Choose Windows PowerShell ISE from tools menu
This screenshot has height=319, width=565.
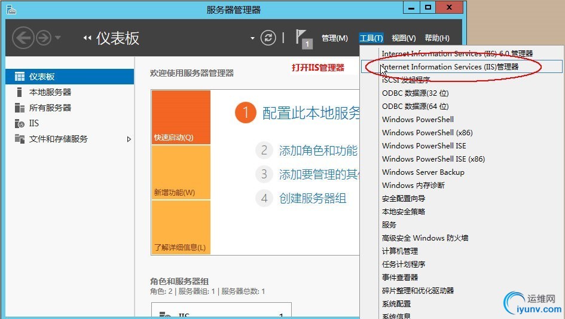[424, 146]
